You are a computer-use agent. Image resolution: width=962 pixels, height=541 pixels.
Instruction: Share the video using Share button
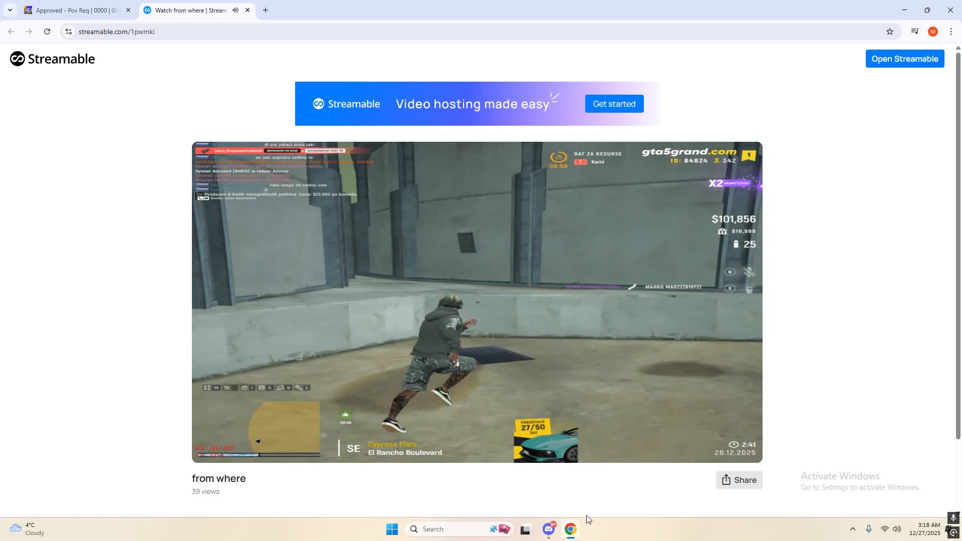(739, 479)
